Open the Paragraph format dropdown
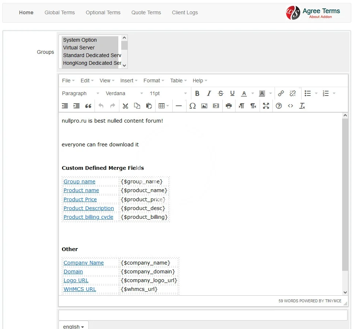The width and height of the screenshot is (352, 329). [x=80, y=93]
